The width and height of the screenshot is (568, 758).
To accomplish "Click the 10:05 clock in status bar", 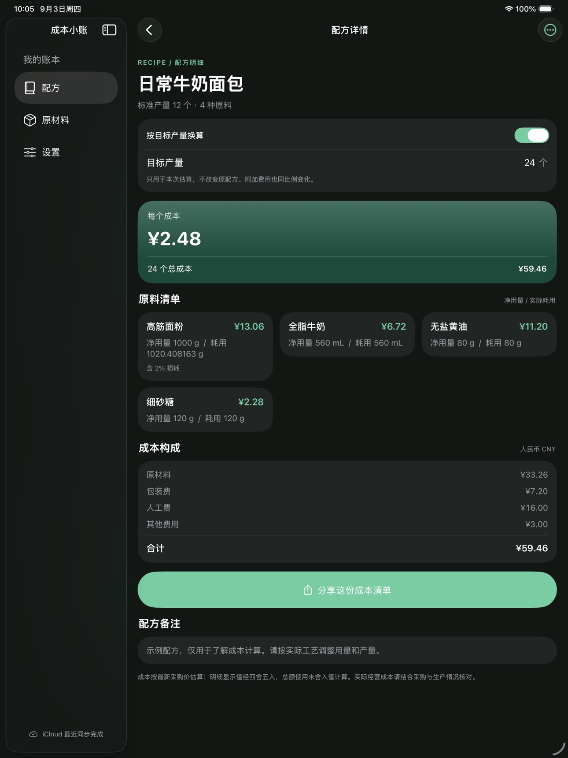I will click(x=24, y=9).
